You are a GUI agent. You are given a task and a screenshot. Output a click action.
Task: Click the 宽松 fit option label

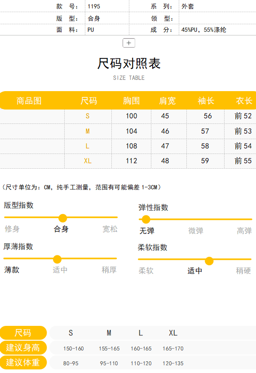click(x=110, y=229)
